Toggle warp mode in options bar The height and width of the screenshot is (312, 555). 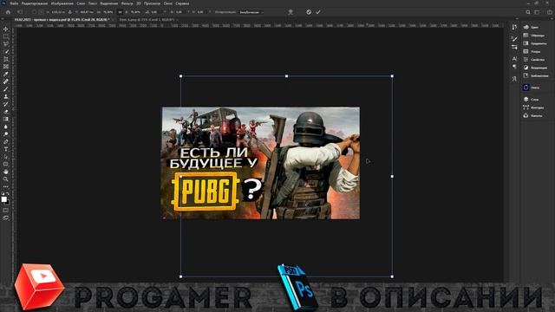click(x=291, y=12)
